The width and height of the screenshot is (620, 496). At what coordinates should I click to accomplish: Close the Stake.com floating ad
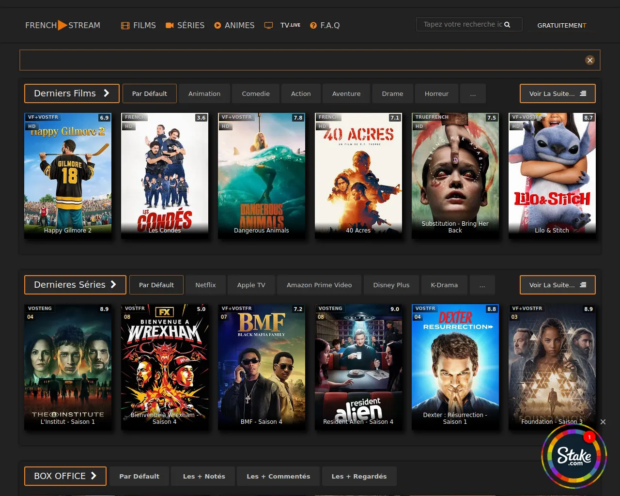(x=603, y=422)
